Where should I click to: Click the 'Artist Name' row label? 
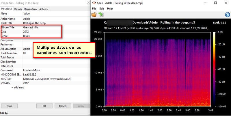point(8,19)
